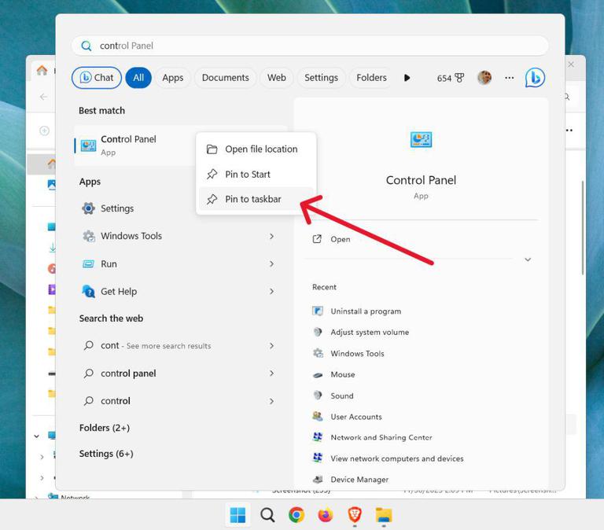Image resolution: width=604 pixels, height=530 pixels.
Task: Expand more actions chevron under Open
Action: point(528,259)
